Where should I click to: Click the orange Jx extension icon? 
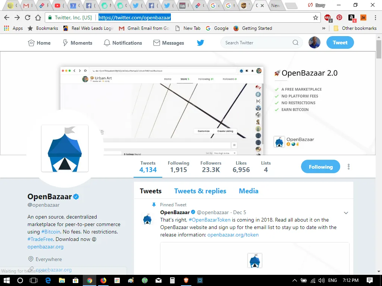pyautogui.click(x=363, y=18)
